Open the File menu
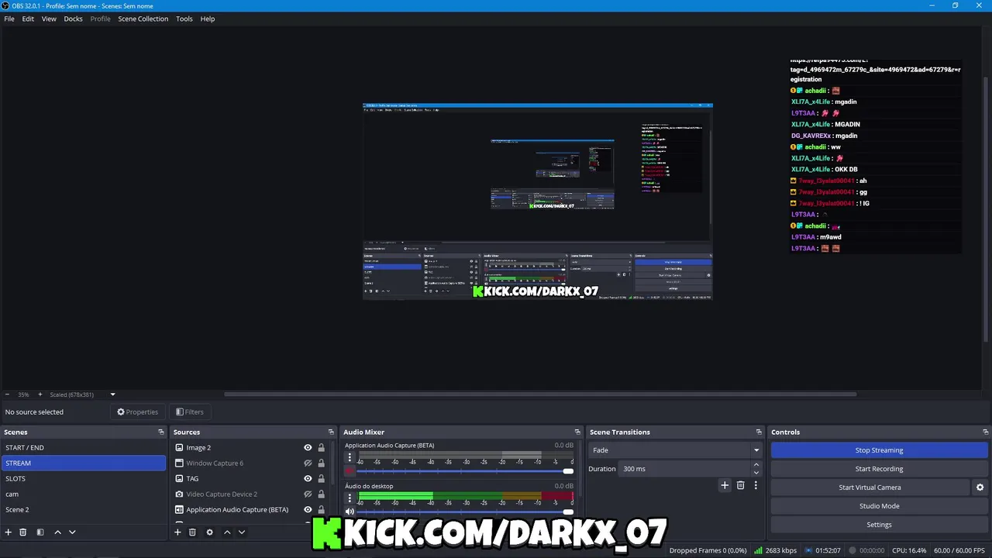The image size is (992, 558). coord(9,19)
